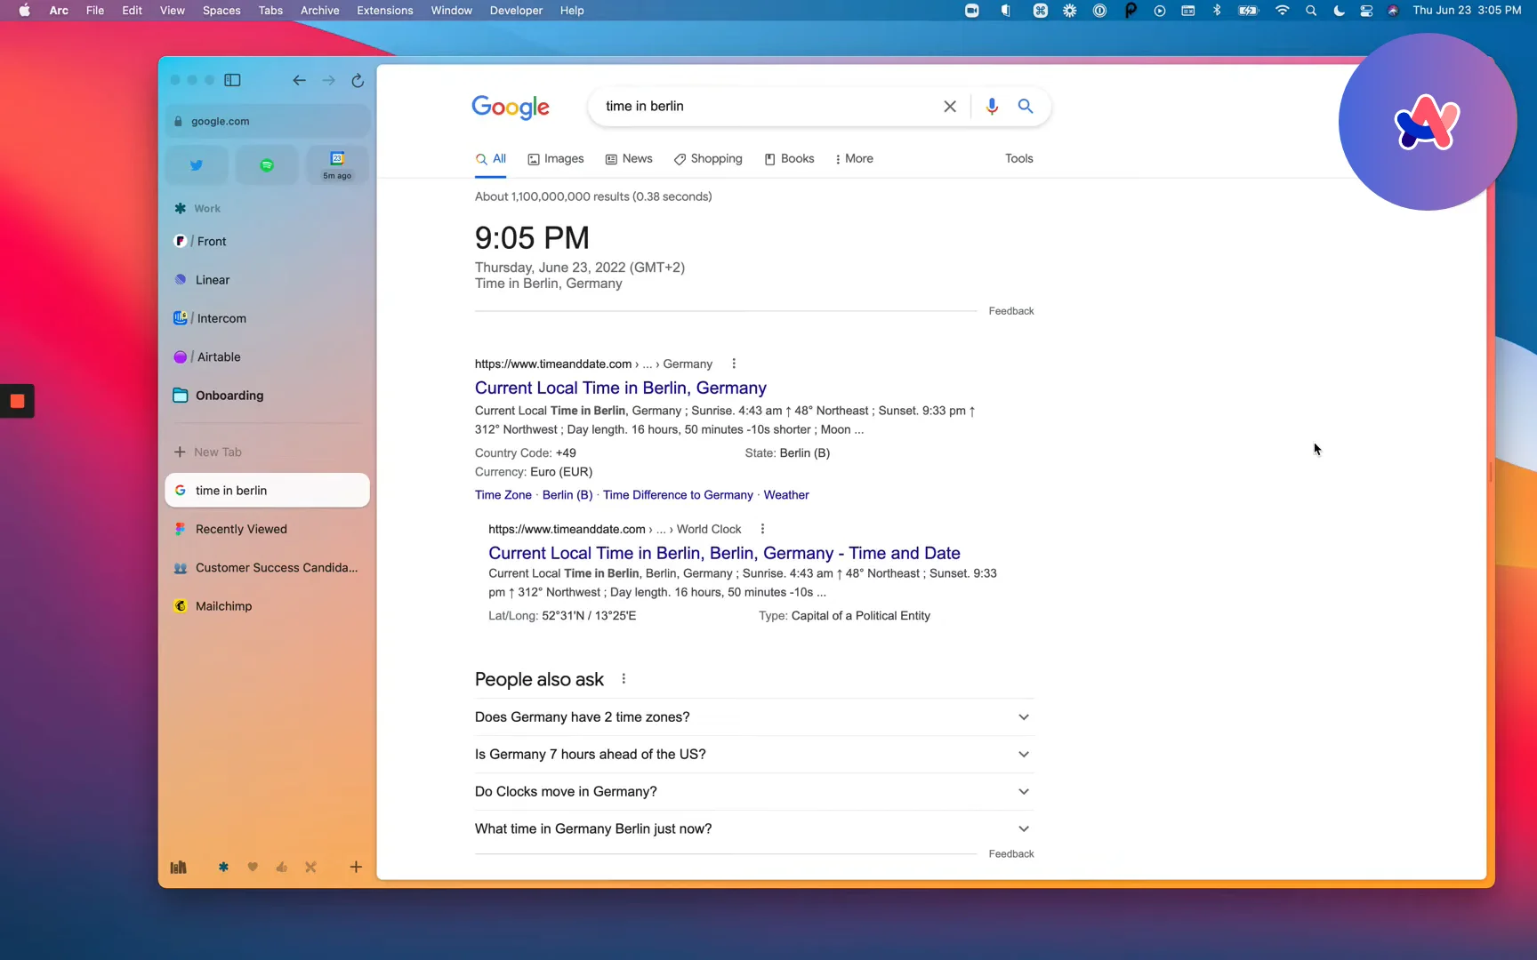Select the 'time in berlin' tab

267,491
